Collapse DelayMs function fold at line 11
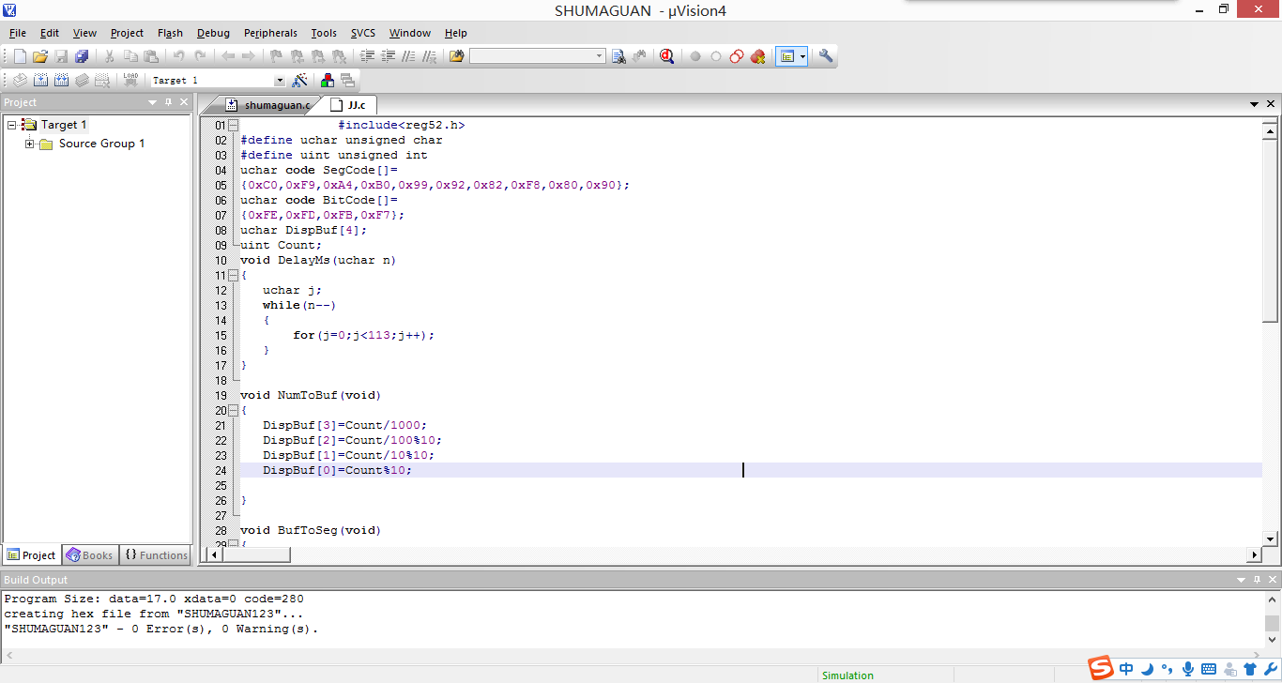Image resolution: width=1282 pixels, height=683 pixels. (x=233, y=275)
